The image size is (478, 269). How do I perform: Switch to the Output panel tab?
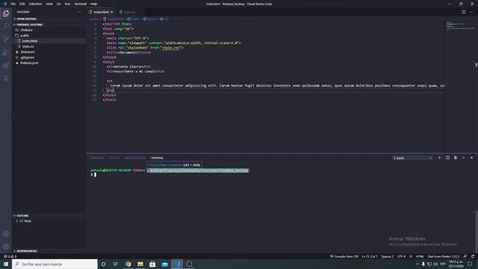pos(114,158)
